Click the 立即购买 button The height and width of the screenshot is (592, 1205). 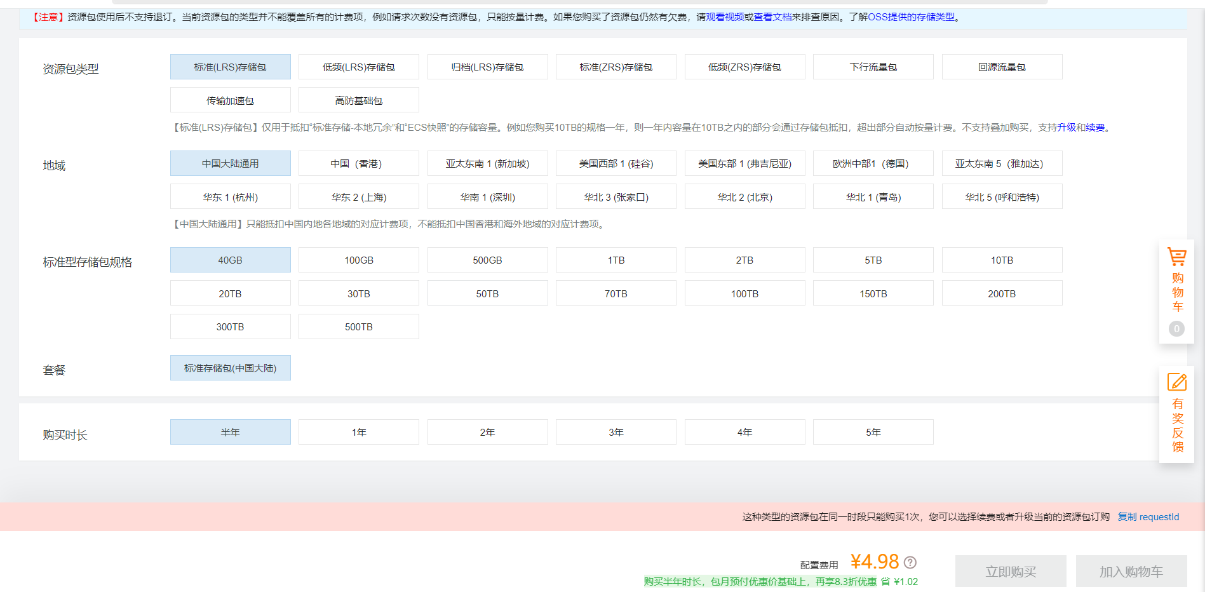click(x=1011, y=571)
